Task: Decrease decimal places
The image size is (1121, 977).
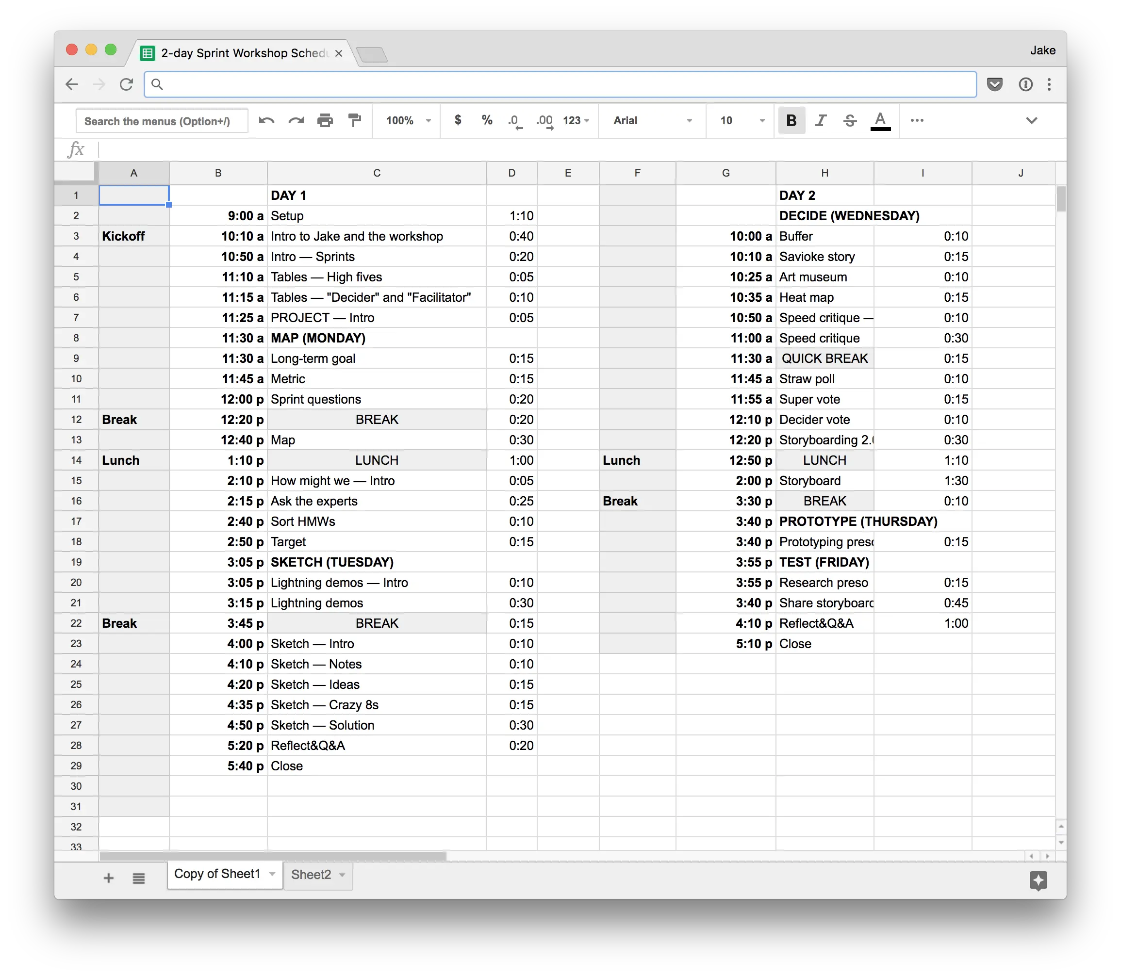Action: (x=515, y=121)
